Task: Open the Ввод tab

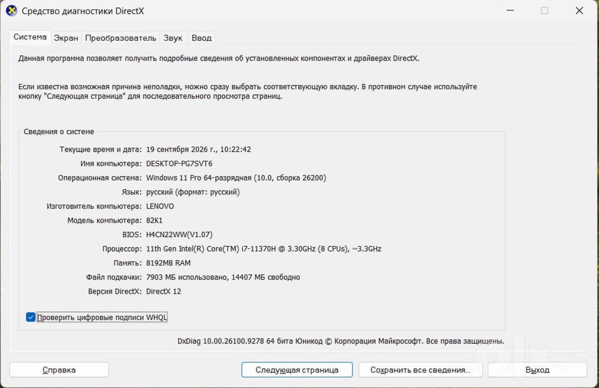Action: 201,38
